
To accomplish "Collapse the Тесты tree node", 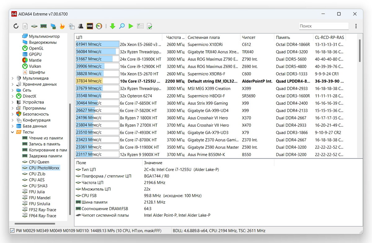I will point(13,132).
